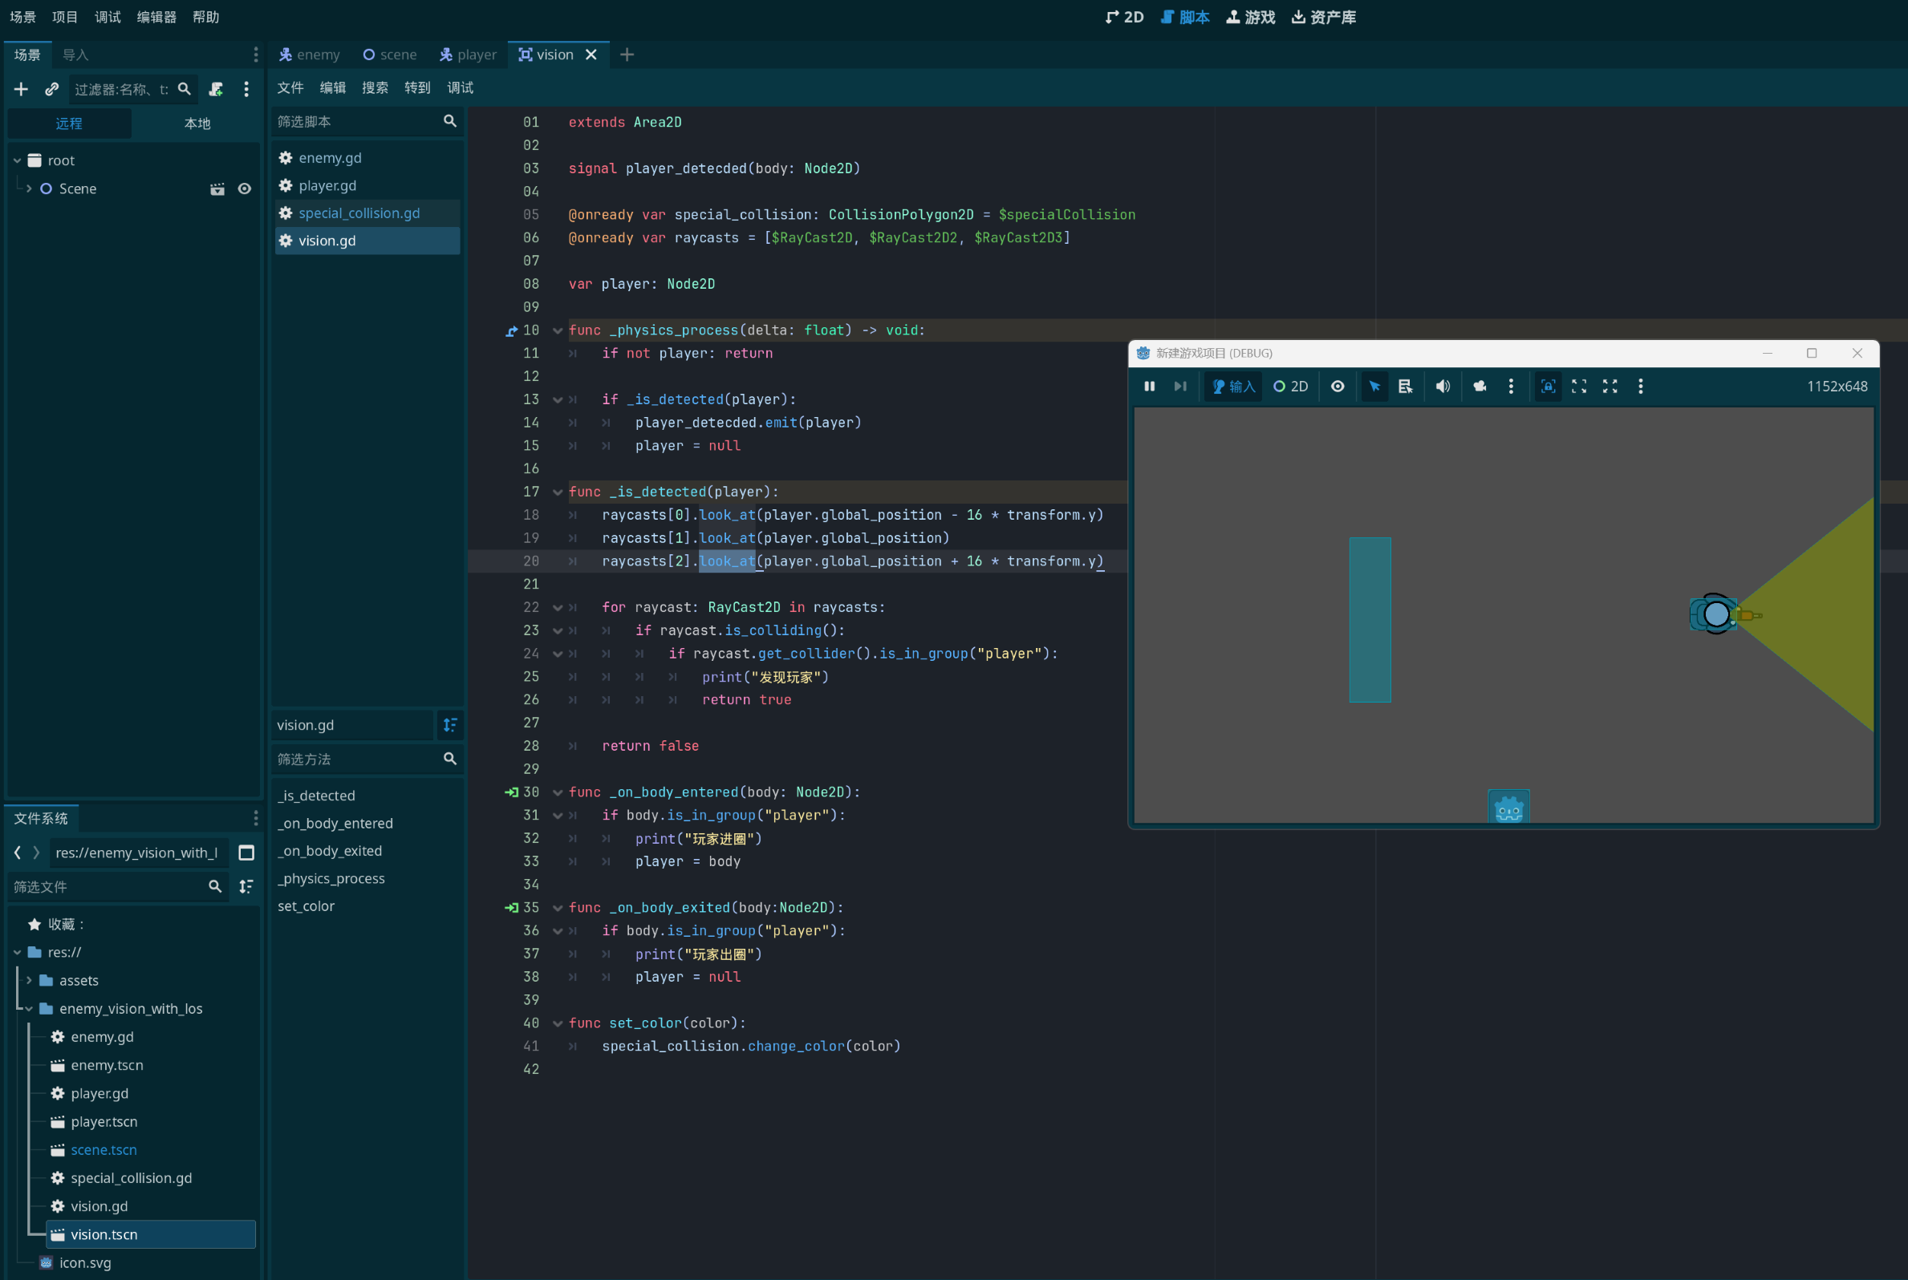Viewport: 1908px width, 1280px height.
Task: Toggle method list alphabetical sort icon
Action: click(450, 725)
